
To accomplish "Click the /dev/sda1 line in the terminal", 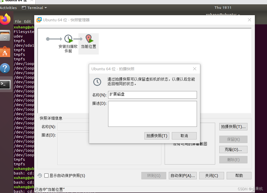I will click(24, 45).
